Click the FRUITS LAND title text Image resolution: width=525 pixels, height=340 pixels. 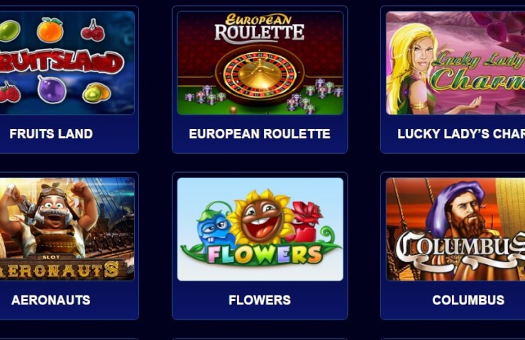pos(51,134)
